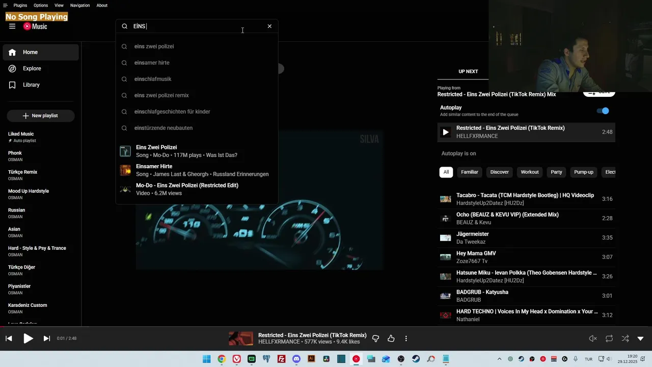Image resolution: width=652 pixels, height=367 pixels.
Task: Go to Home in the sidebar
Action: tap(41, 52)
